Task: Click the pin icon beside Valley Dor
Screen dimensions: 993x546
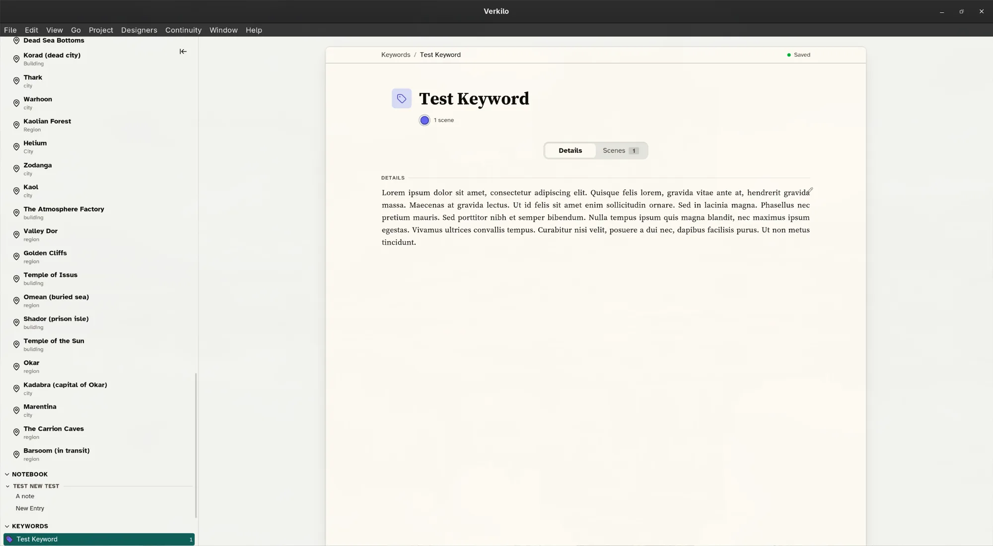Action: click(x=16, y=235)
